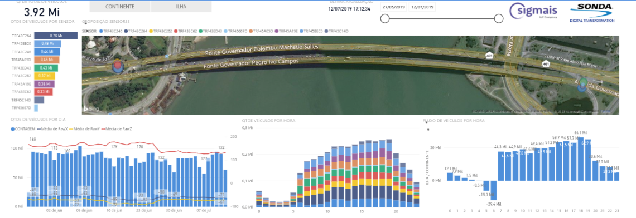Click the TRF45A19E bar showing 0.36 Mi

(44, 84)
